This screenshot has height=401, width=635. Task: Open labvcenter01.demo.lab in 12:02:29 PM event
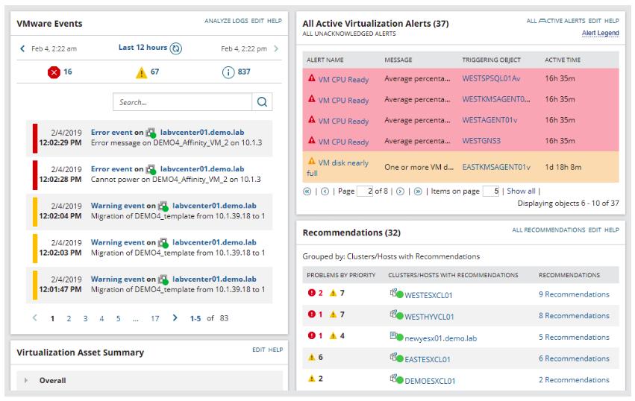click(x=202, y=133)
